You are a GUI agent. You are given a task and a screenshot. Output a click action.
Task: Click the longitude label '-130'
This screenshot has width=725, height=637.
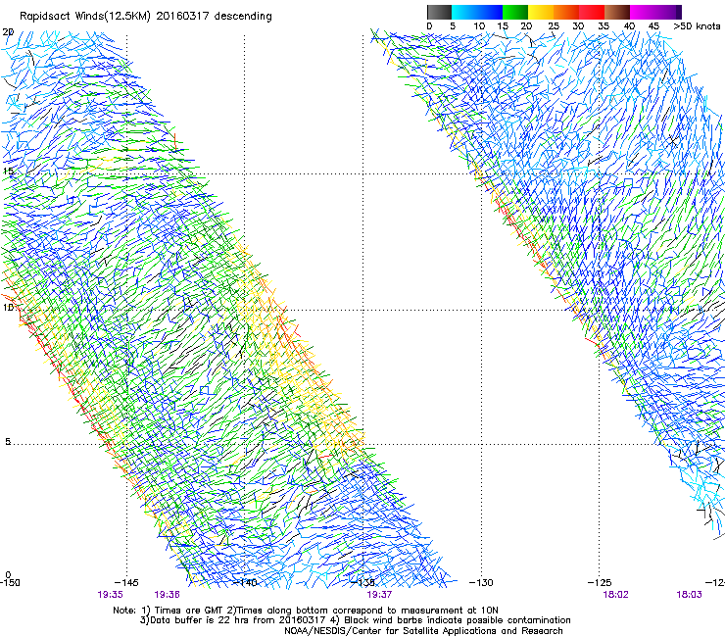click(x=481, y=583)
